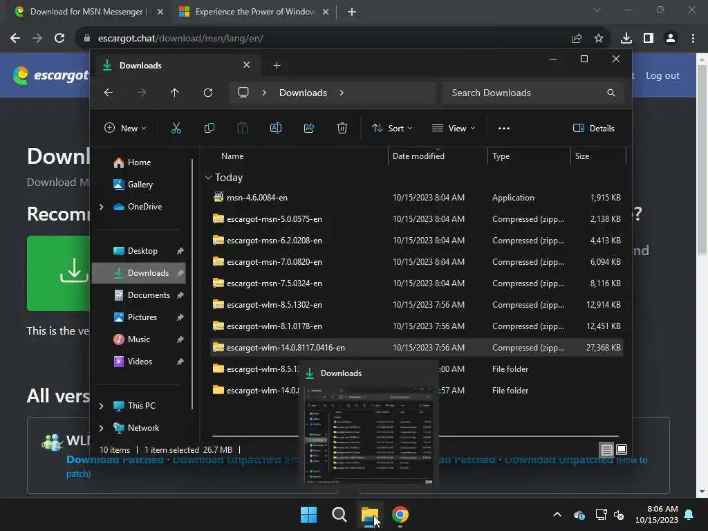This screenshot has height=531, width=708.
Task: Open the Windows Start menu
Action: click(309, 514)
